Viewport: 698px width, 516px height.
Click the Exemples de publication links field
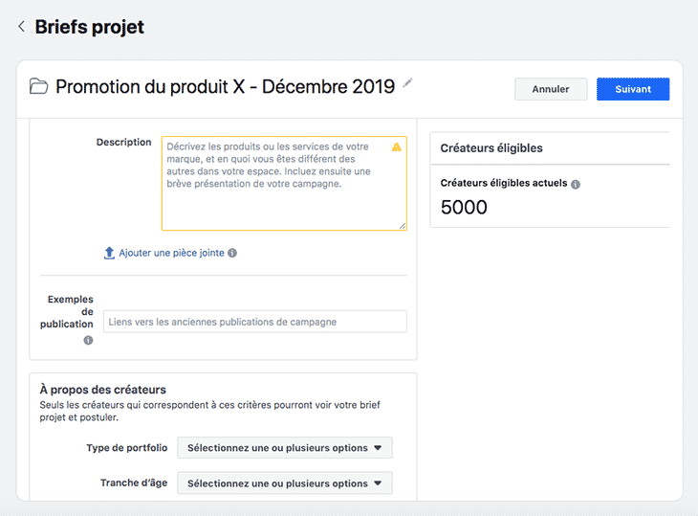(254, 322)
